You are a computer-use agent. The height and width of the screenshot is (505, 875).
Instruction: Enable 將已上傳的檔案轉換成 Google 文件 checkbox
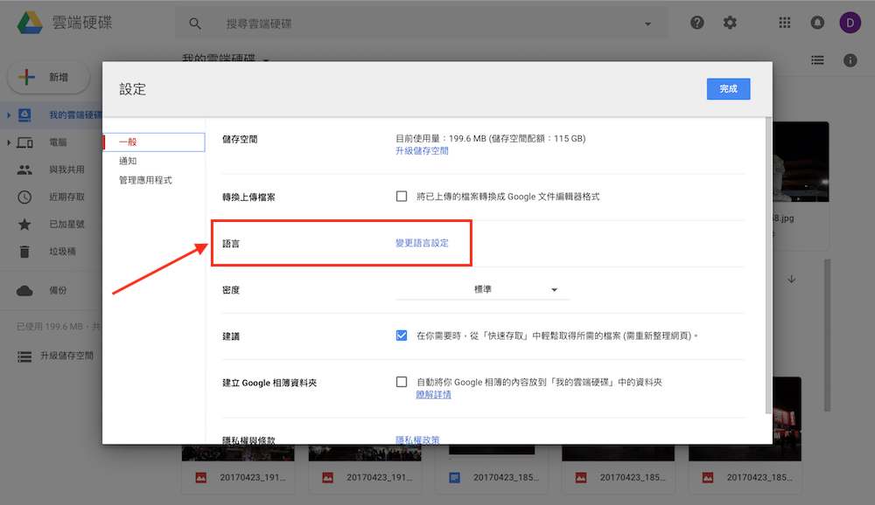[x=402, y=197]
